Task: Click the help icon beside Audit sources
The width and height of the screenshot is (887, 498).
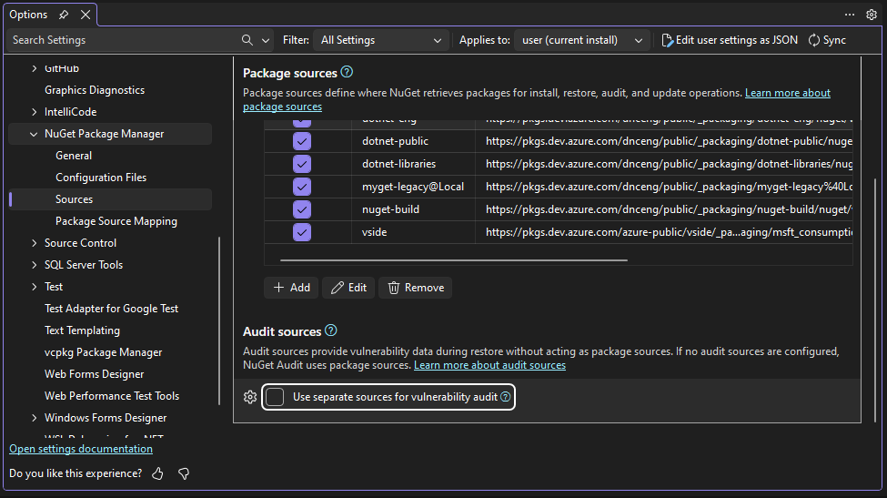Action: (x=331, y=330)
